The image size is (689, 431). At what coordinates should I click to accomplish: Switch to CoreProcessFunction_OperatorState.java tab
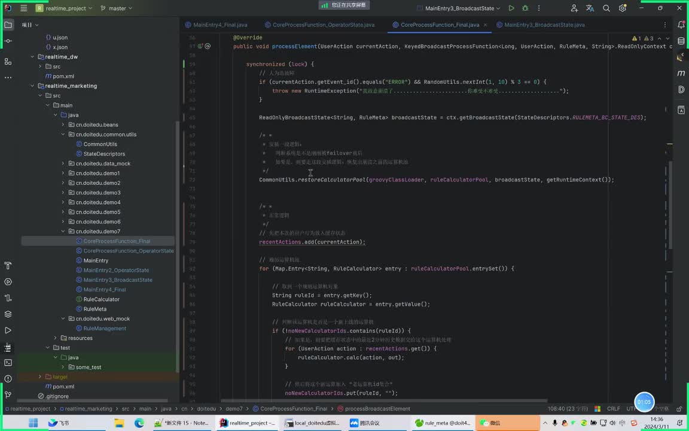(x=319, y=25)
